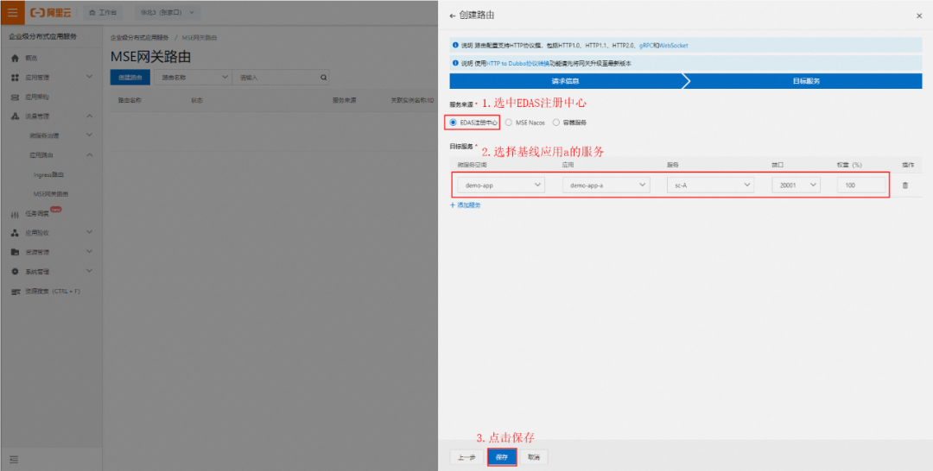Select the EDAS注册中心 radio button
Screen dimensions: 933x471
pyautogui.click(x=454, y=122)
